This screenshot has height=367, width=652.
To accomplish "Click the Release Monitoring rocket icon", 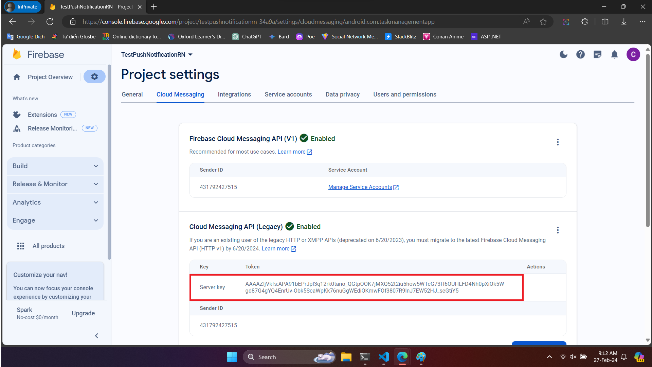I will 17,128.
